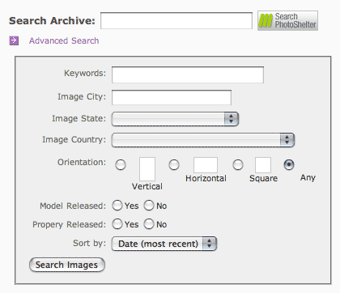
Task: Choose the Horizontal orientation radio button
Action: coord(174,164)
